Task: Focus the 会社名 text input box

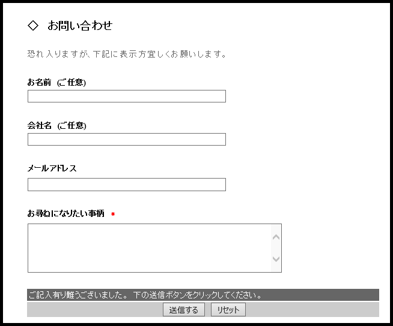Action: pos(127,140)
